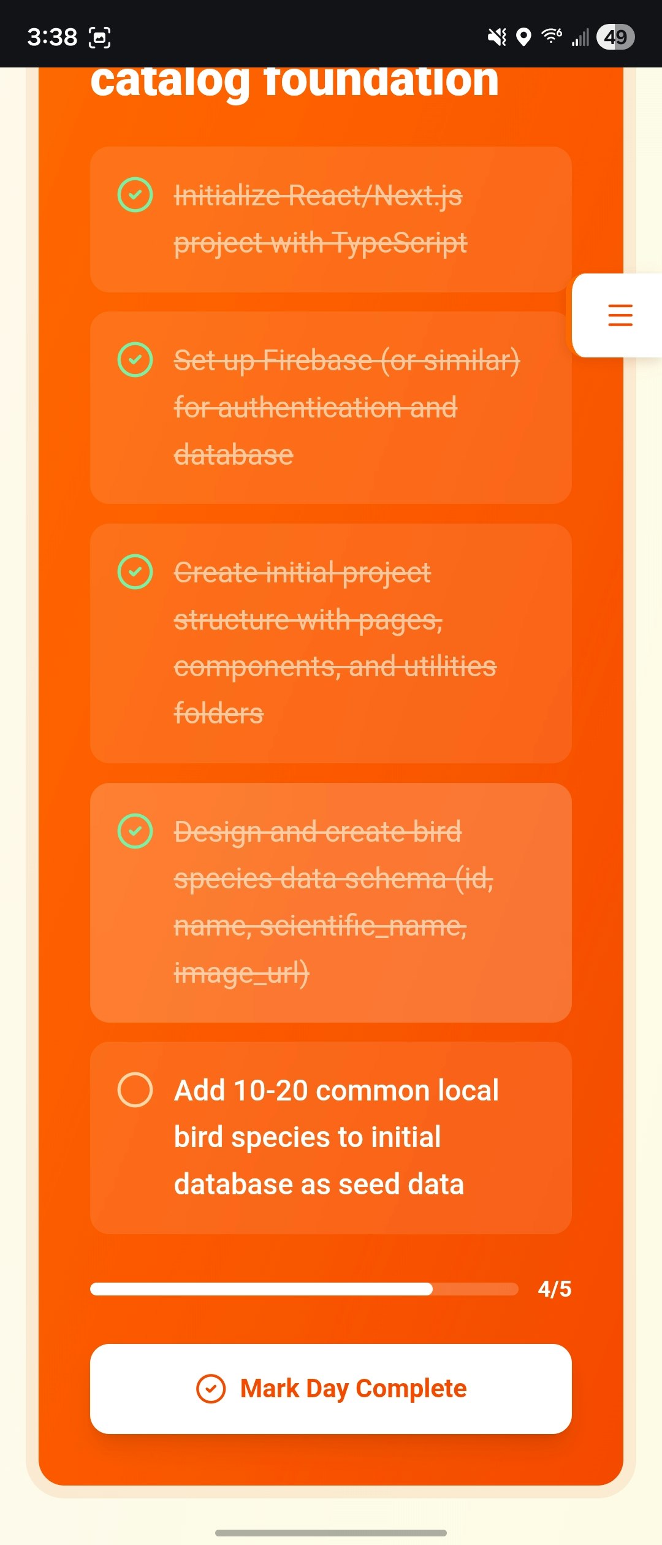Check off the seed data task circle
Screen dimensions: 662x1545
pos(135,1091)
